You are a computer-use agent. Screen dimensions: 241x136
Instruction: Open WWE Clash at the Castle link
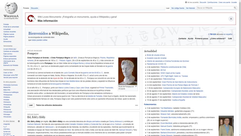click(170, 73)
